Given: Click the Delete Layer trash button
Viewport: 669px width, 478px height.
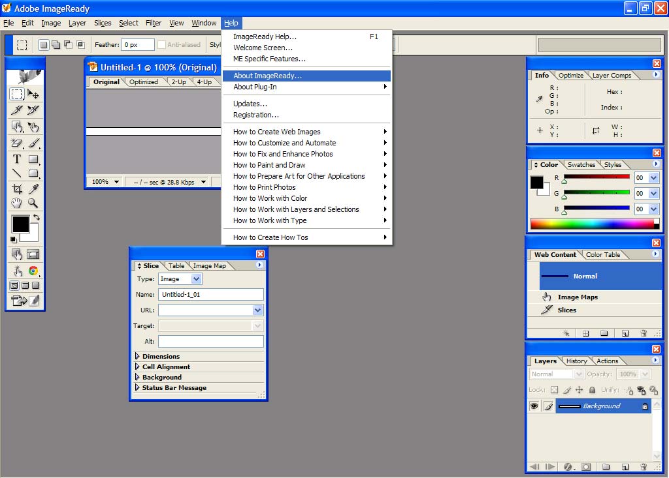Looking at the screenshot, I should click(644, 466).
